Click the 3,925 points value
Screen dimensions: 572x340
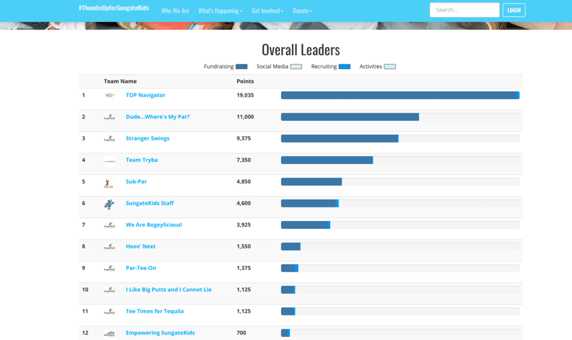click(244, 225)
